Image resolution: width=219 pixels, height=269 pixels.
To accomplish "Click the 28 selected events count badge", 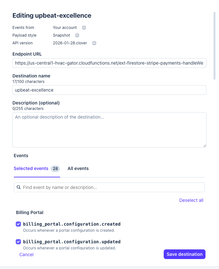I will (55, 169).
